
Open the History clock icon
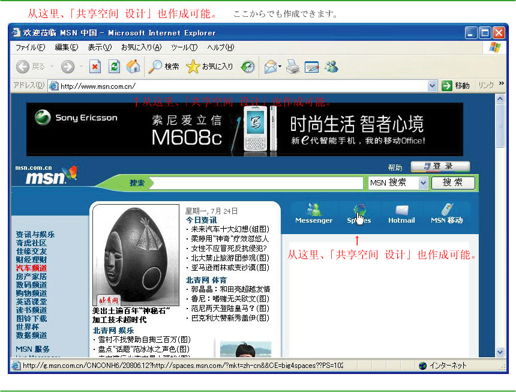[x=248, y=67]
